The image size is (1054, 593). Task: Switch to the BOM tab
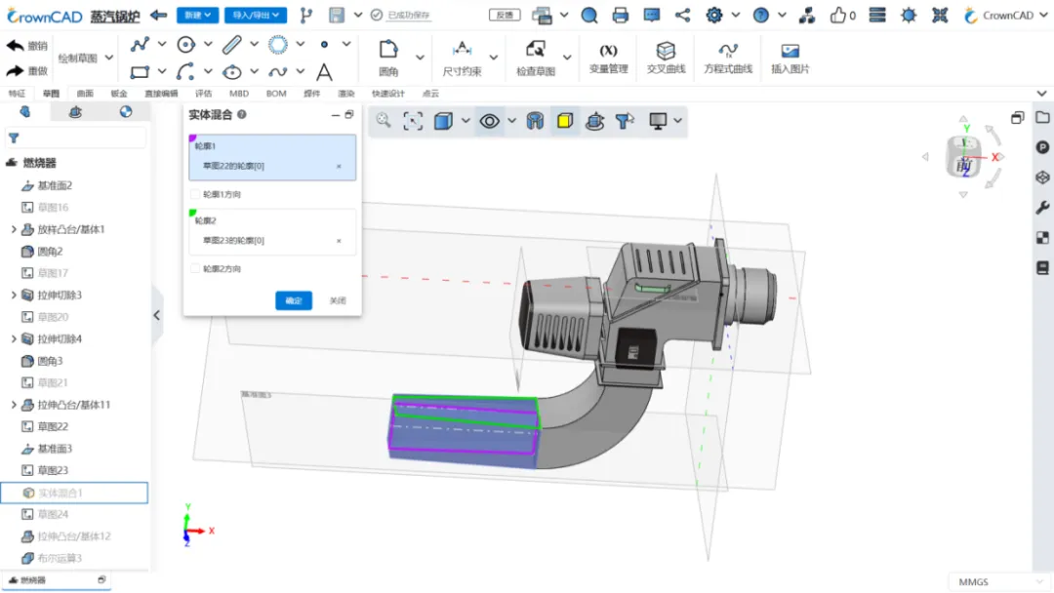pyautogui.click(x=276, y=94)
